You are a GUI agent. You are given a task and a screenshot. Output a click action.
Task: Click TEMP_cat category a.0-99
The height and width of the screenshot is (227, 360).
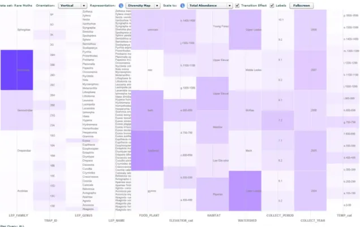click(348, 205)
